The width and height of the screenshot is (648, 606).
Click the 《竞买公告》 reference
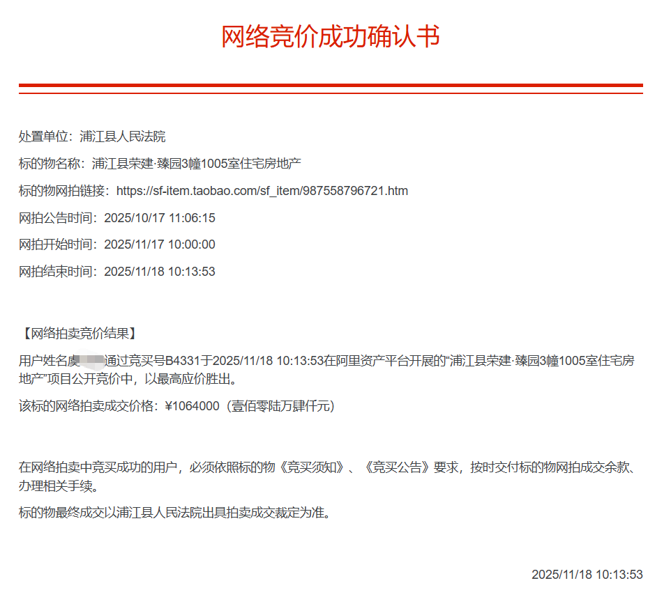[397, 467]
